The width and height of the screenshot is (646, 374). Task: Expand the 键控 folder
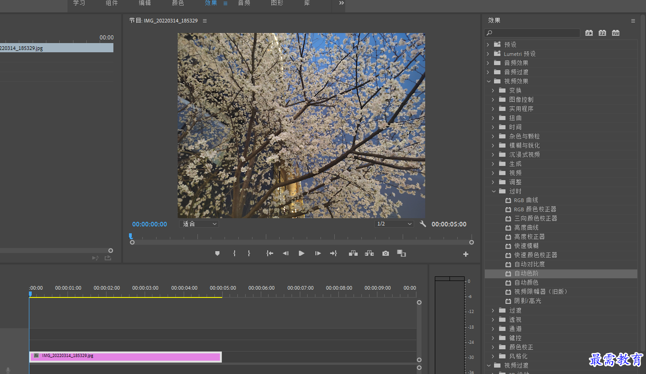(x=493, y=338)
